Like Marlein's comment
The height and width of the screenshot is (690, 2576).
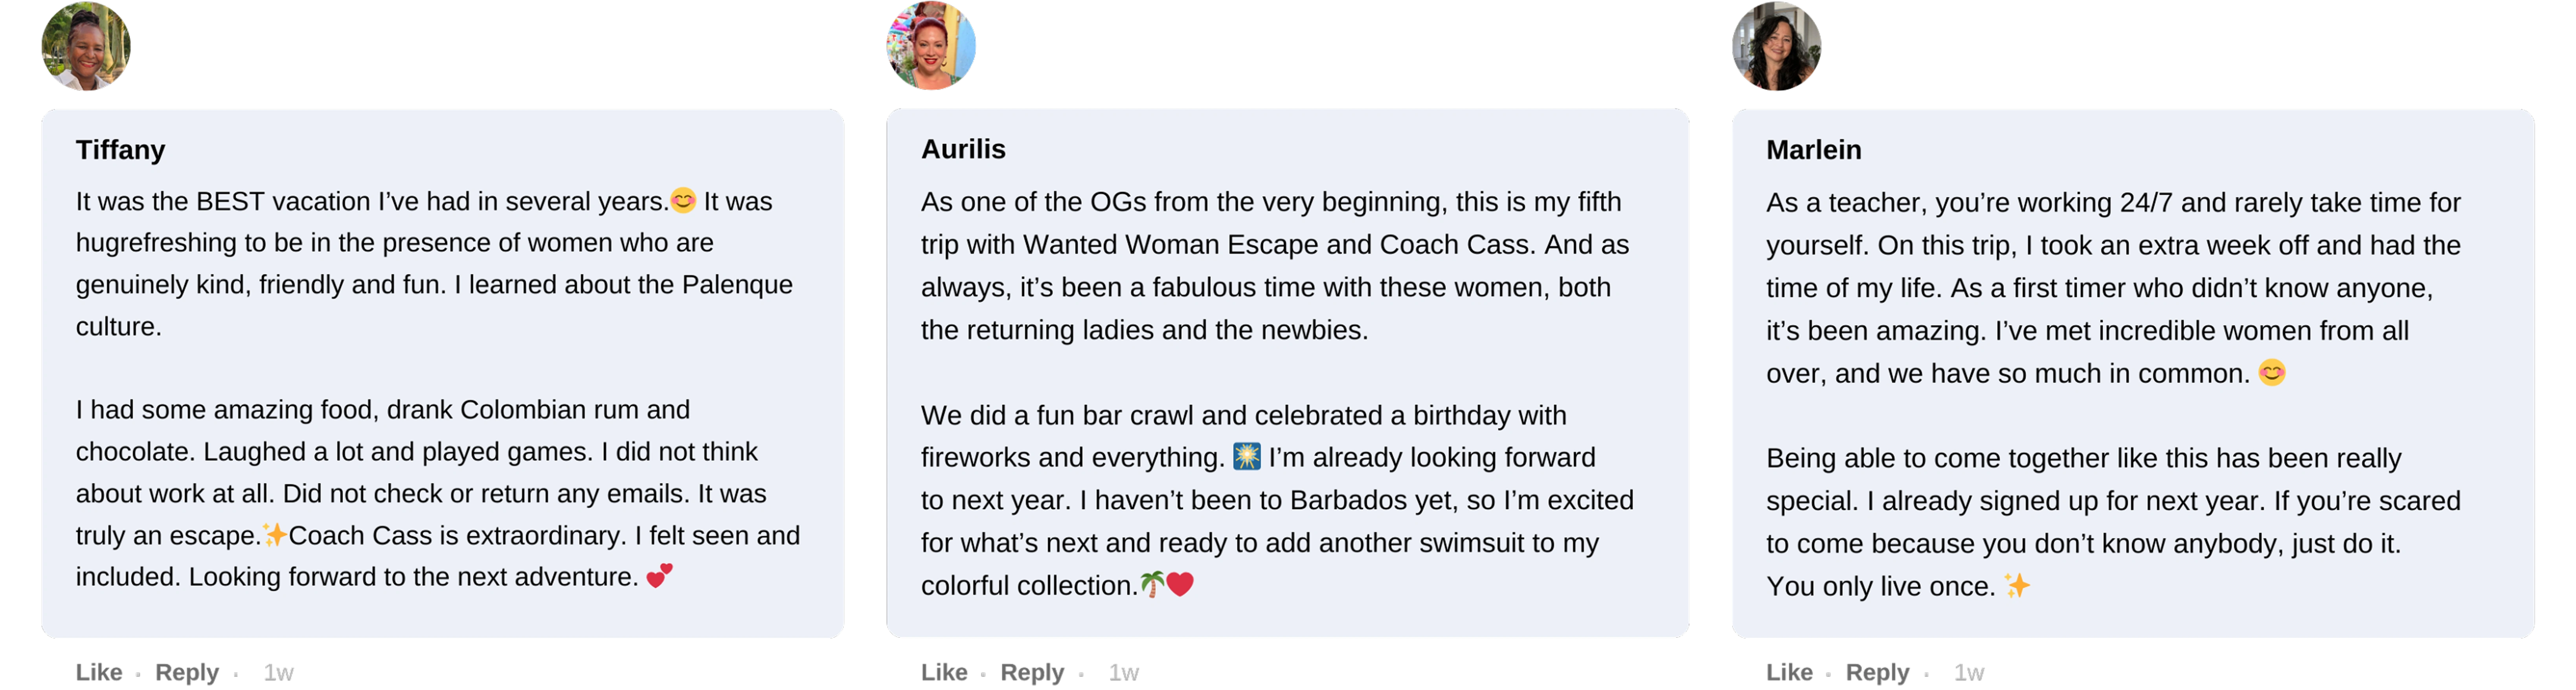click(1789, 672)
